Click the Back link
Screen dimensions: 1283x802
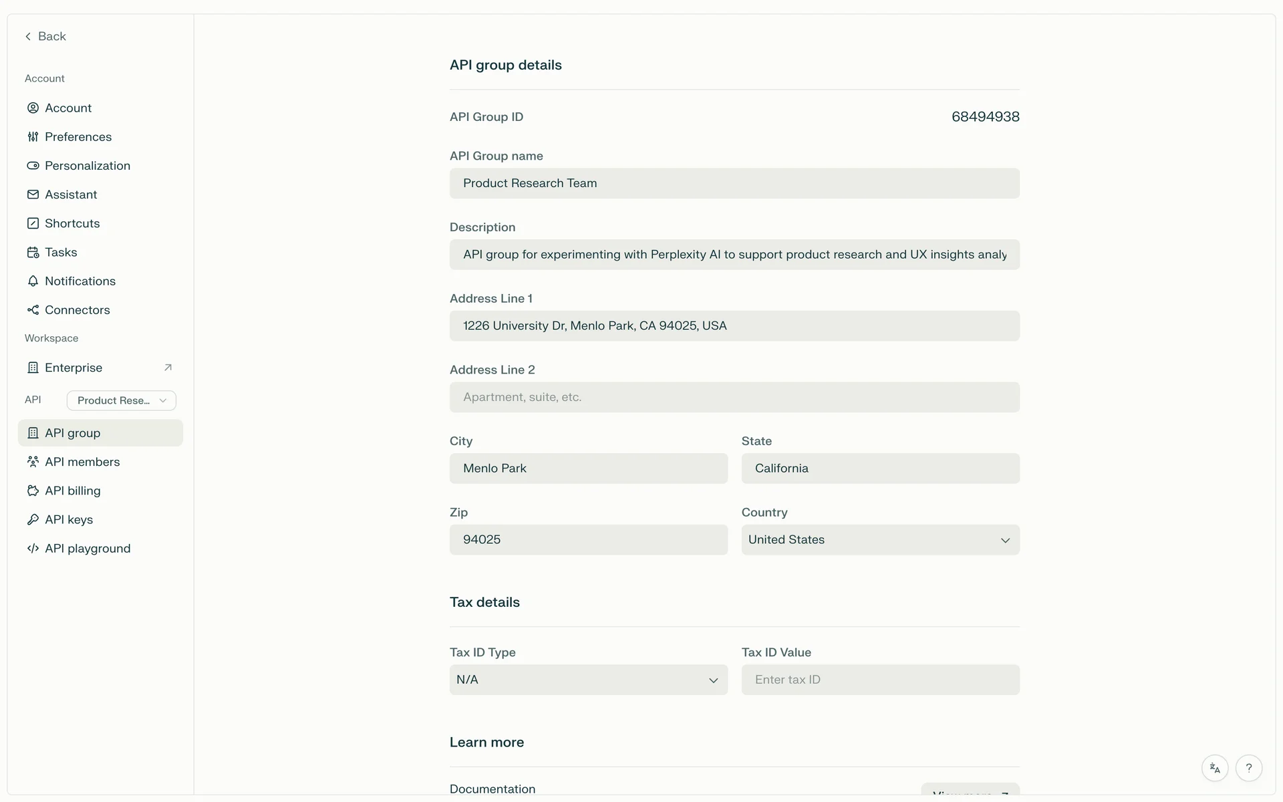click(x=45, y=36)
